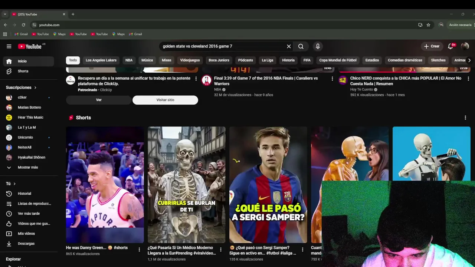Image resolution: width=475 pixels, height=267 pixels.
Task: Select the La Liga filter chip
Action: click(x=267, y=60)
